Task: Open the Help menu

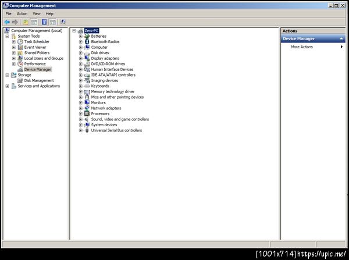Action: tap(49, 13)
